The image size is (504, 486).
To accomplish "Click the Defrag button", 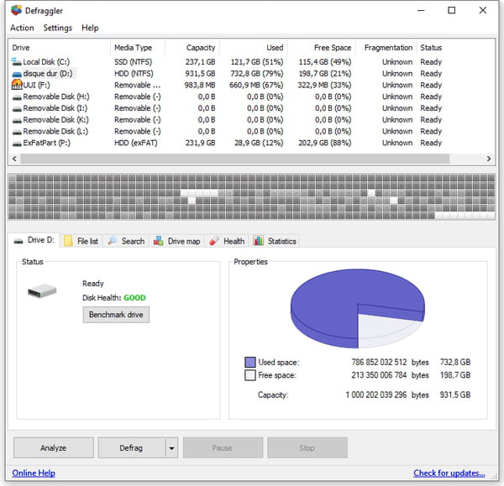I will point(132,447).
